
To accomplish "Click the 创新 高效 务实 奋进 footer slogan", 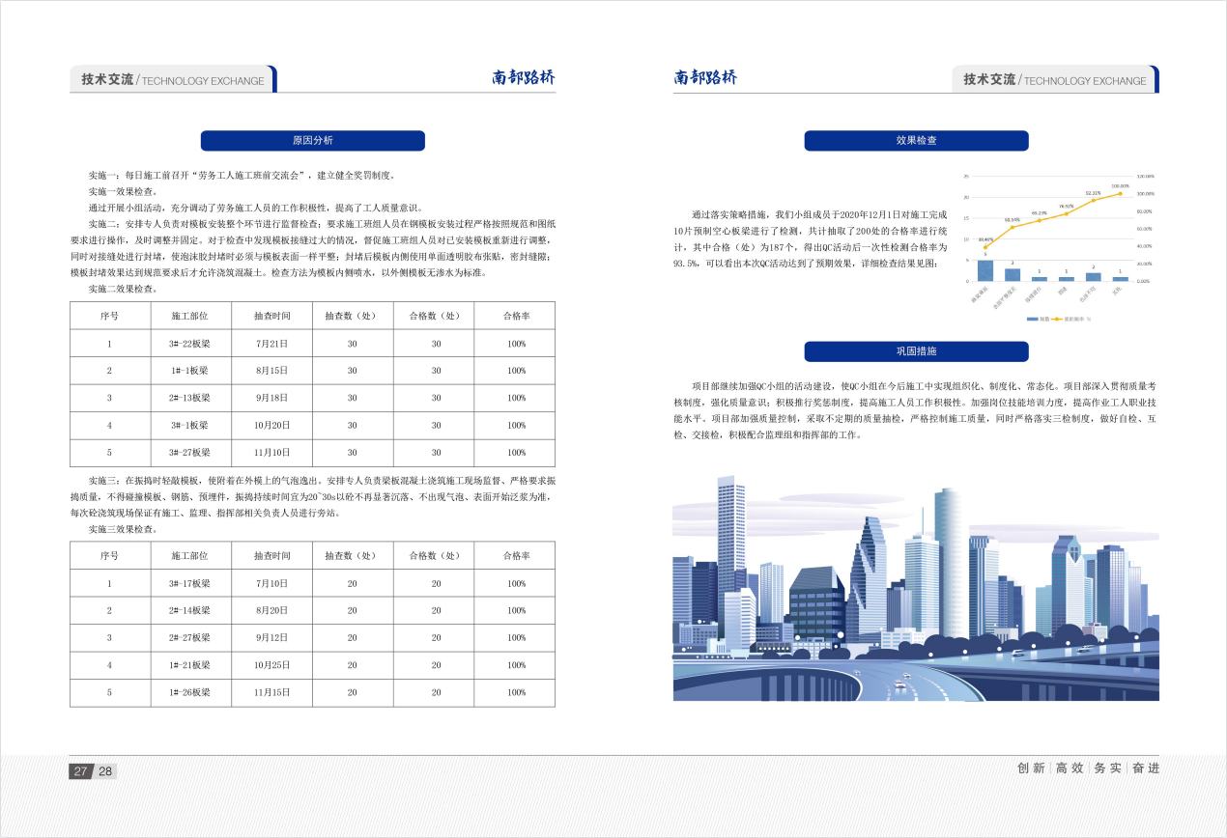I will 1088,768.
